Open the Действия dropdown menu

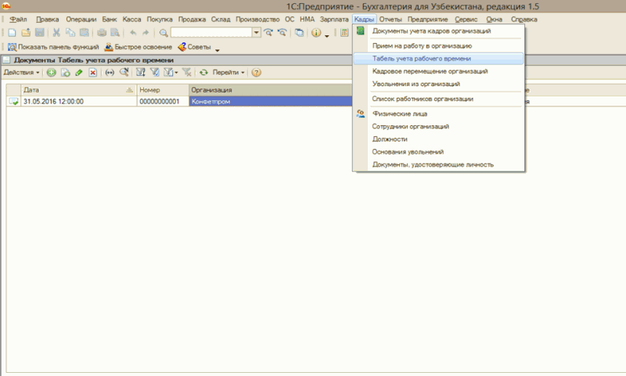(x=21, y=72)
